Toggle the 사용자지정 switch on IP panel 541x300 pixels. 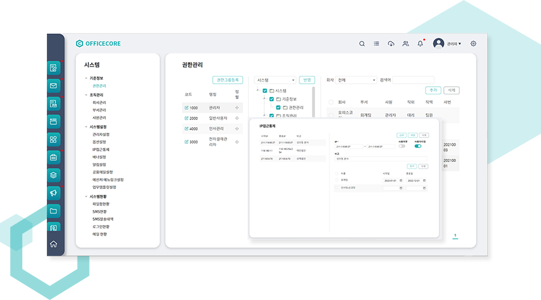click(x=418, y=146)
